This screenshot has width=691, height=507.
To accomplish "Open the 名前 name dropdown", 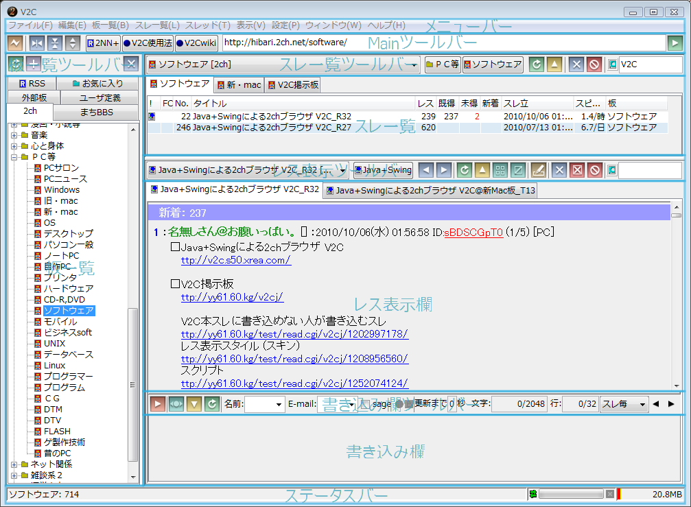I will pos(265,404).
